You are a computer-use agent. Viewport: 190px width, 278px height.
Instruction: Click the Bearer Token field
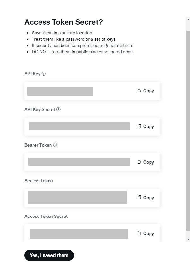92,162
